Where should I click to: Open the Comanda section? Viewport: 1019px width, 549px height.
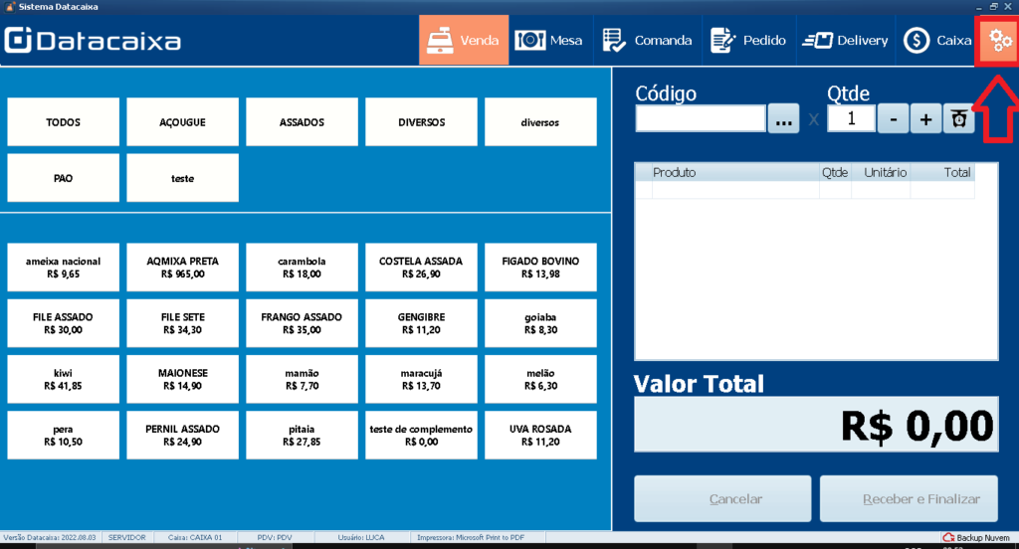pos(647,41)
